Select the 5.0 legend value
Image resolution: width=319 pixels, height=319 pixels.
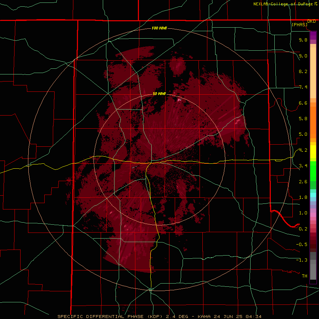(x=303, y=134)
